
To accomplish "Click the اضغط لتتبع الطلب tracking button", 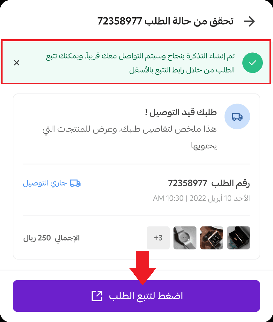I will coord(136,296).
